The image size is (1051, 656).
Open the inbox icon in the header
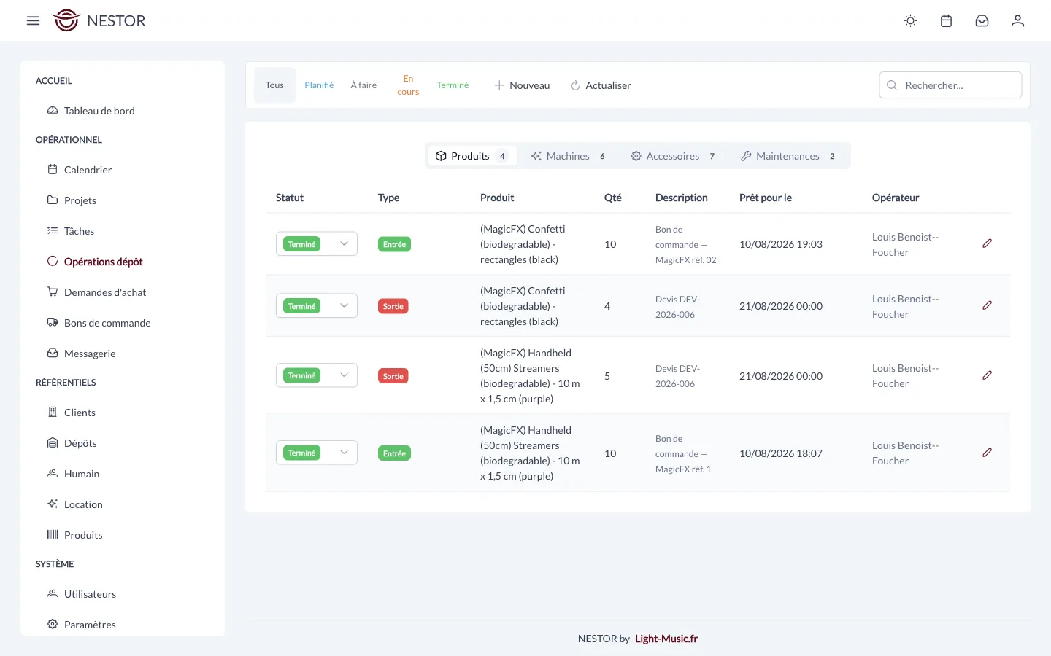(x=982, y=20)
